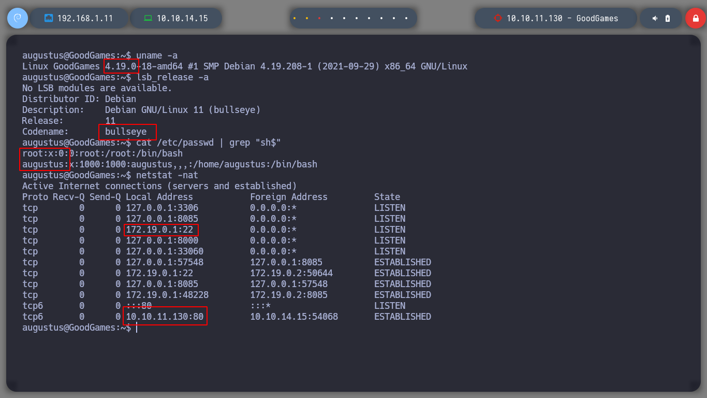Click the local IP 192.168.1.11 label
This screenshot has width=707, height=398.
(x=85, y=18)
